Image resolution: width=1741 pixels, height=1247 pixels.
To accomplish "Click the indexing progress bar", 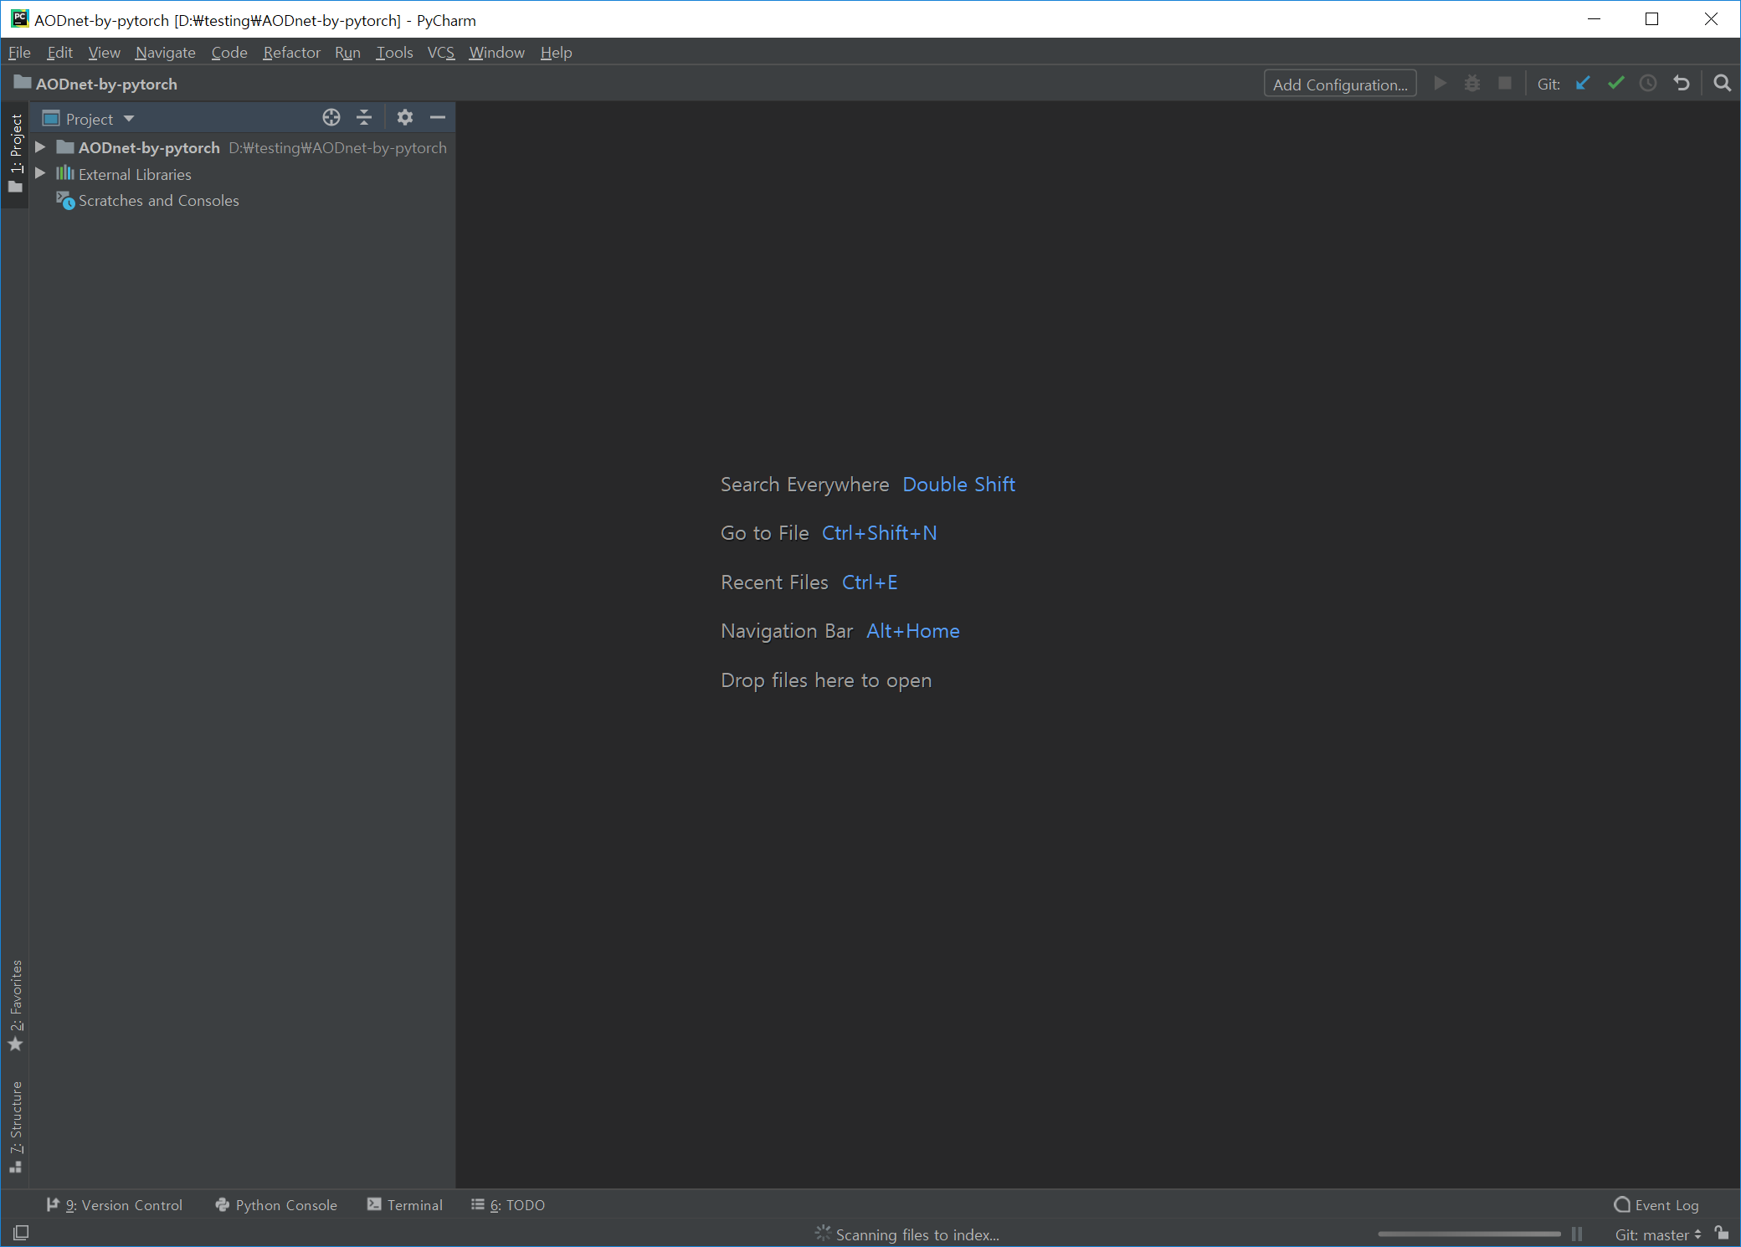I will (1469, 1234).
